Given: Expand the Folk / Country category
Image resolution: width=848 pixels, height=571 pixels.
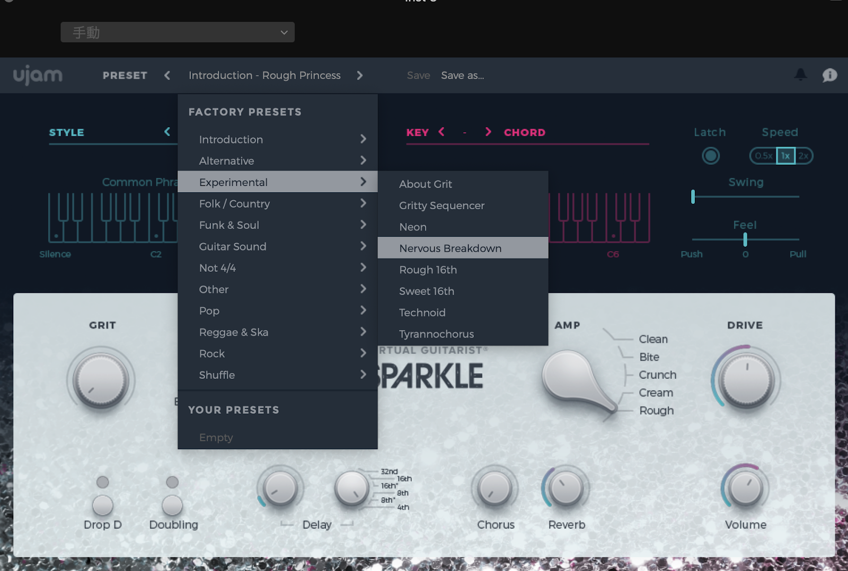Looking at the screenshot, I should pos(278,203).
